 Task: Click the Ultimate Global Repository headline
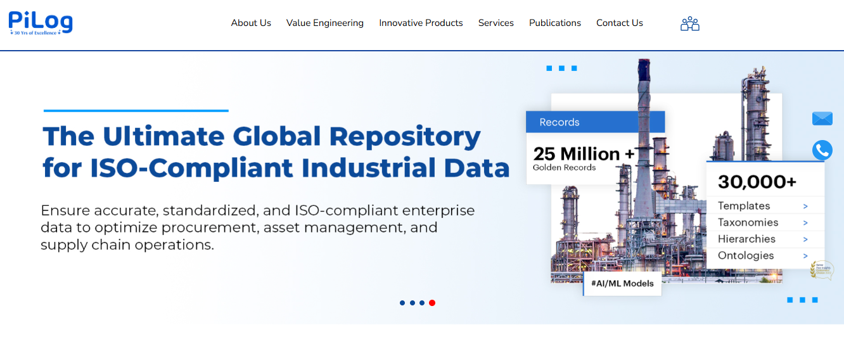(x=276, y=152)
